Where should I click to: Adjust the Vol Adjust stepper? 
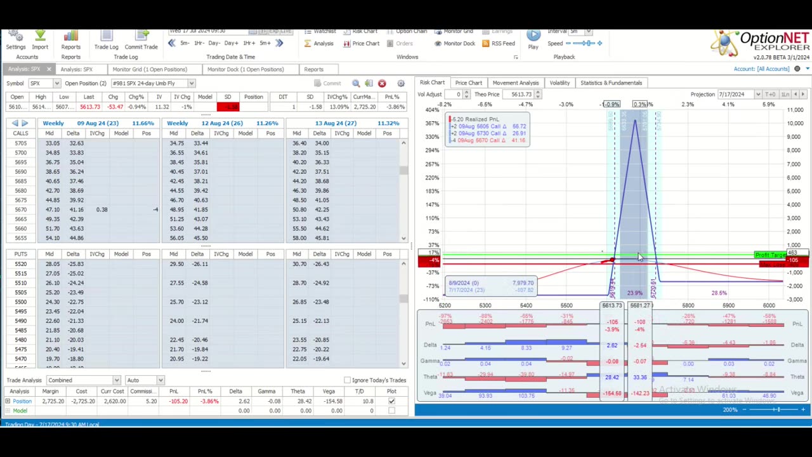click(x=466, y=94)
